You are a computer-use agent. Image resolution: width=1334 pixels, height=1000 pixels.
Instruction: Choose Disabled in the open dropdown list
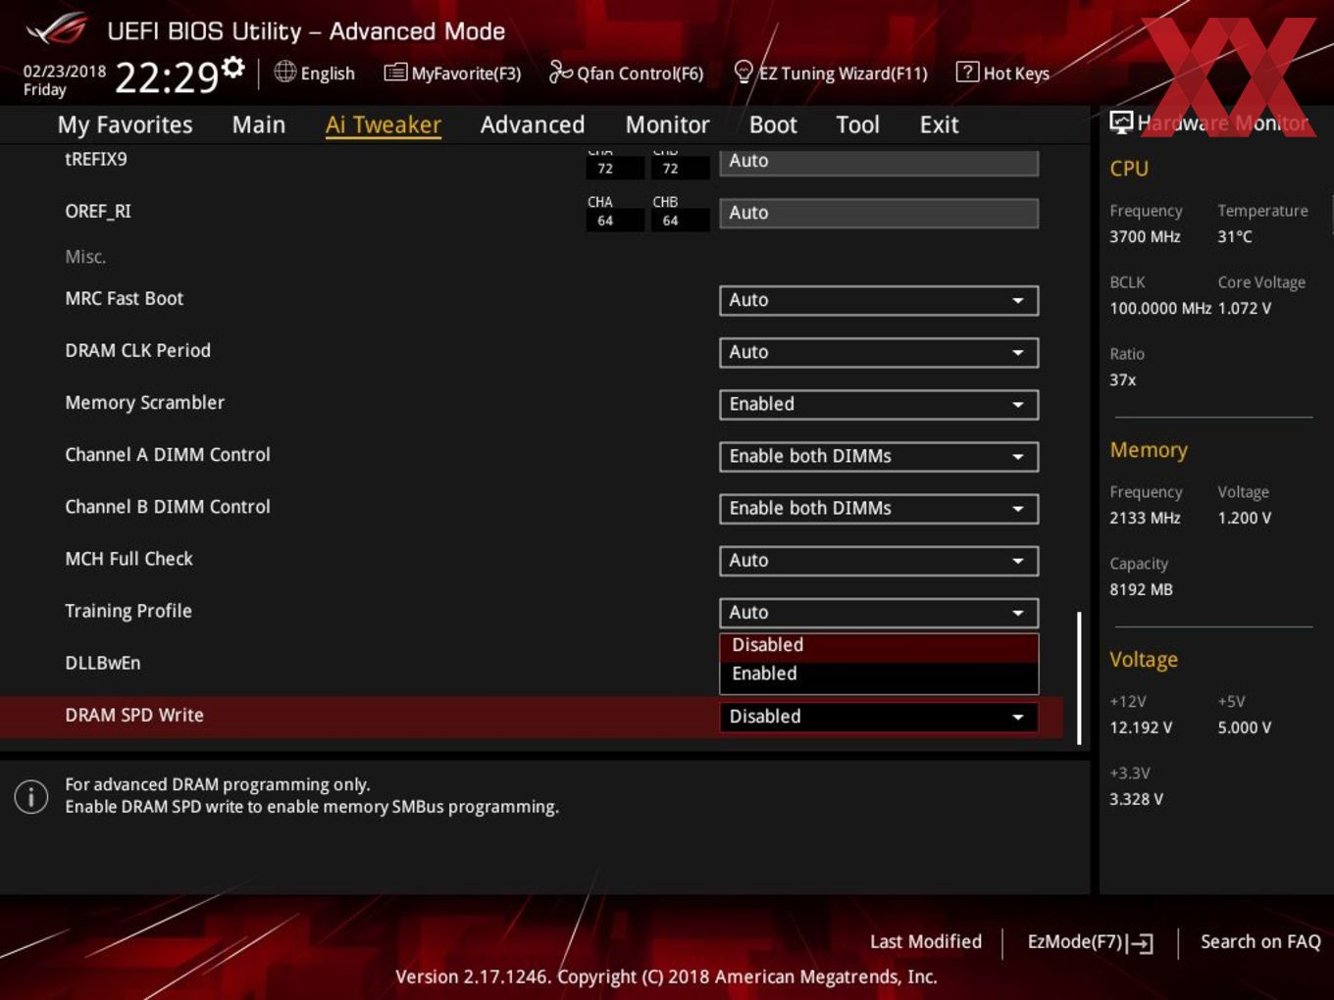click(x=879, y=645)
